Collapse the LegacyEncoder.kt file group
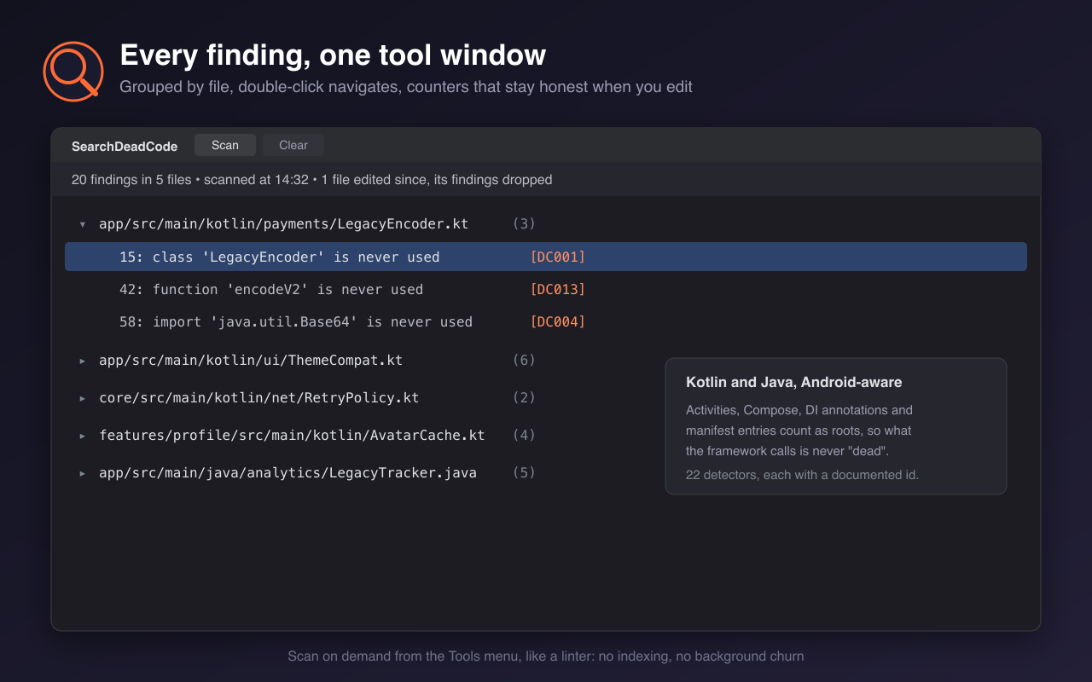 83,224
